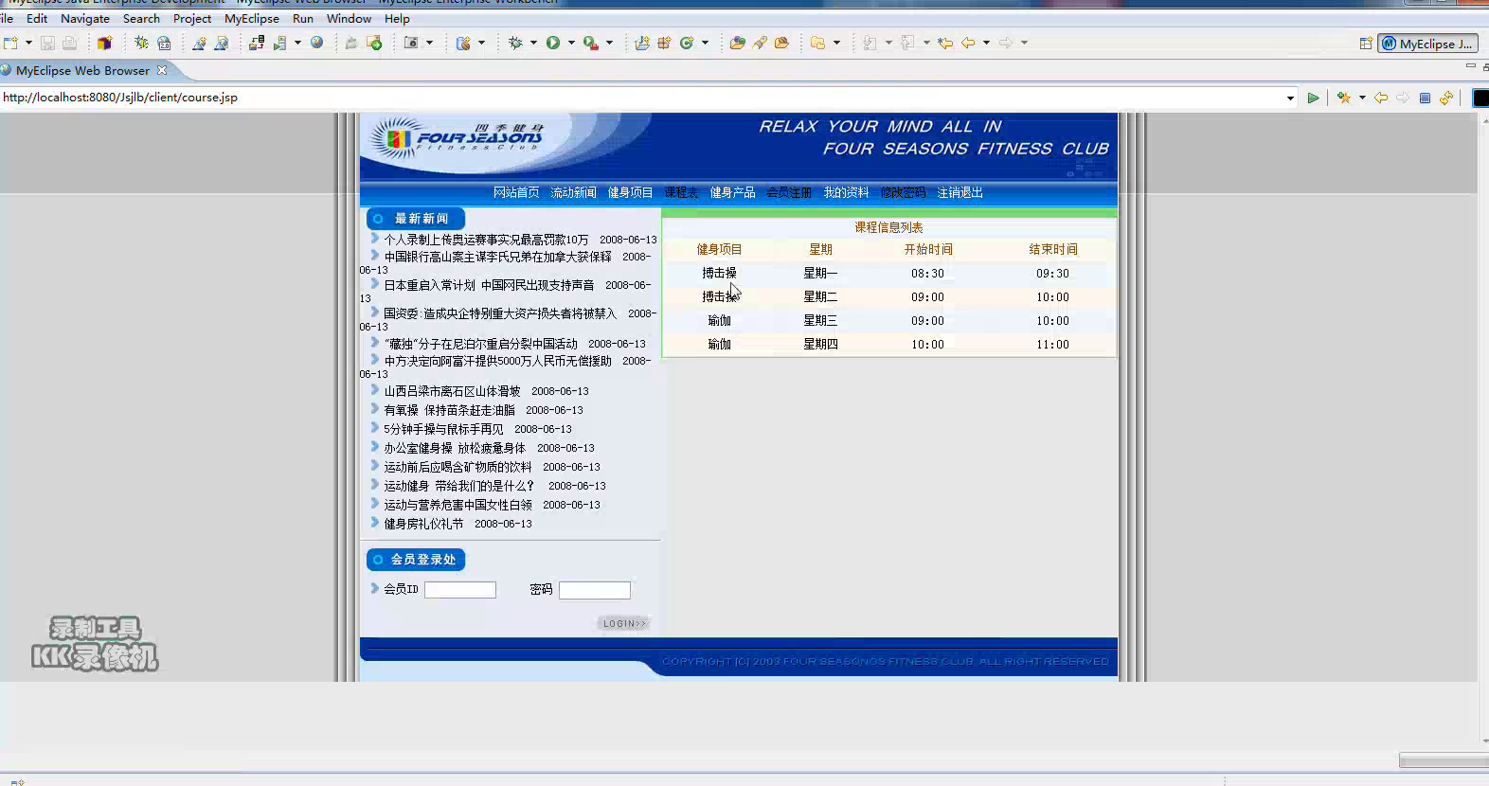
Task: Click the Open Perspective icon
Action: [1366, 44]
